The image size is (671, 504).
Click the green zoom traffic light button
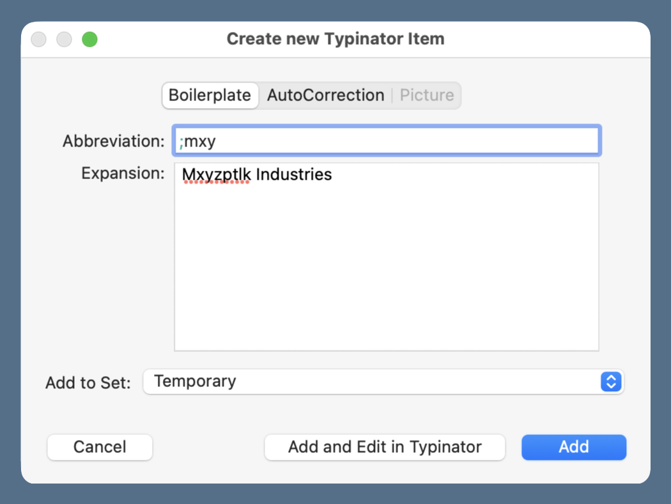coord(89,39)
